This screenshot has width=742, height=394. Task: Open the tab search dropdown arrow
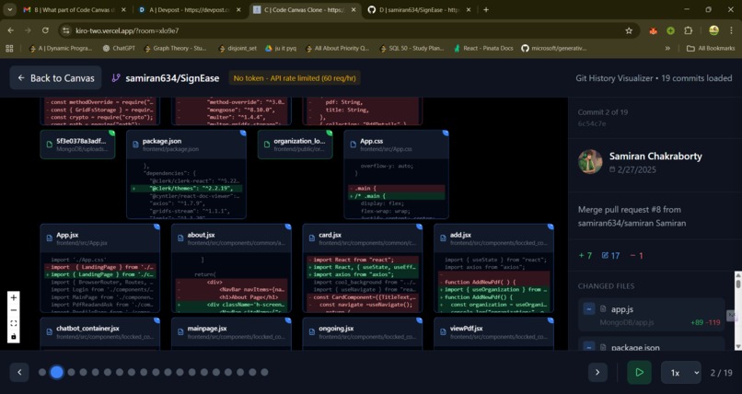pyautogui.click(x=9, y=9)
